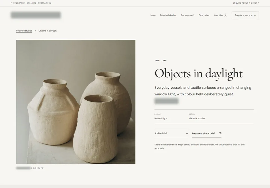Follow the Selected studies breadcrumb link
The image size is (270, 188).
(24, 31)
